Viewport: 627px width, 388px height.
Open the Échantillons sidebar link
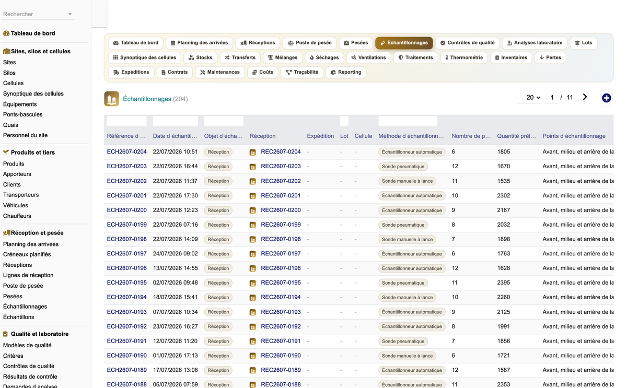pos(19,317)
